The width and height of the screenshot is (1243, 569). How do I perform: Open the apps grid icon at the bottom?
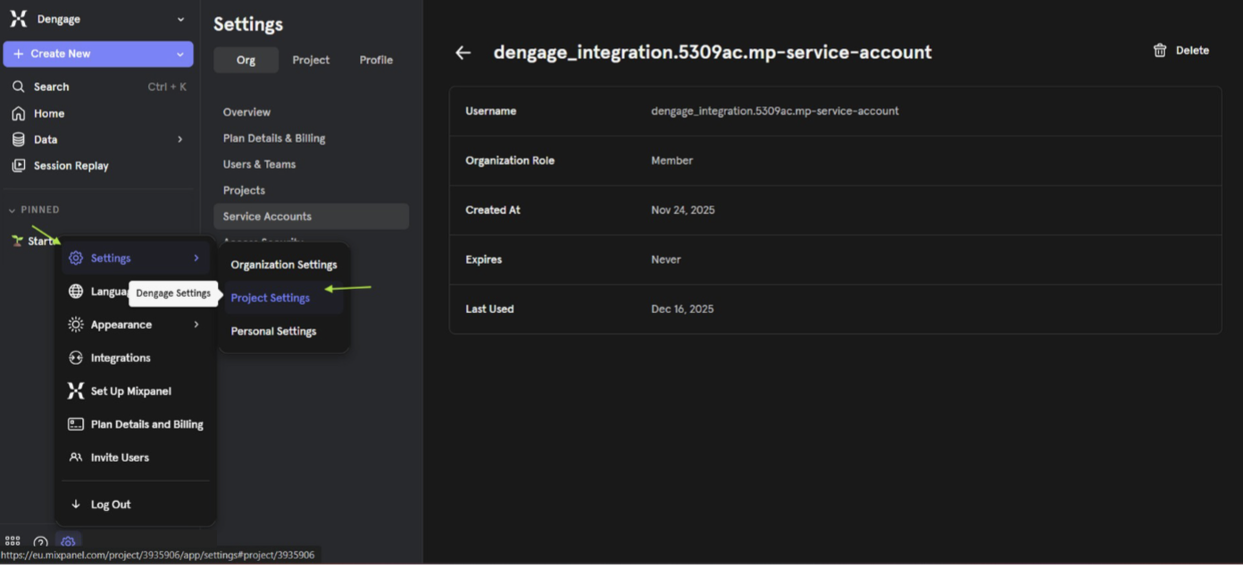coord(13,542)
